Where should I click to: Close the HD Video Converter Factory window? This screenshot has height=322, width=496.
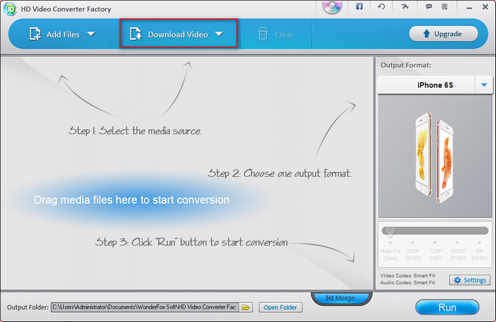tap(485, 6)
